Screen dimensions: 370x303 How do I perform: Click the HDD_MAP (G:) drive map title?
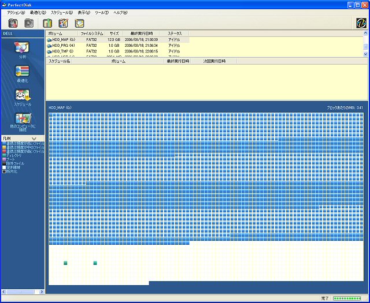point(60,108)
